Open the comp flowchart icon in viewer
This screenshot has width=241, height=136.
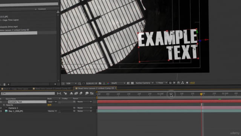click(183, 83)
